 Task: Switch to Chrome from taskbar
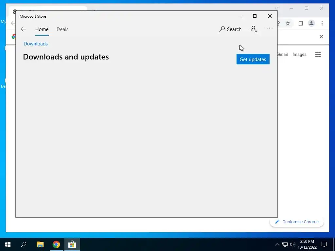tap(56, 244)
